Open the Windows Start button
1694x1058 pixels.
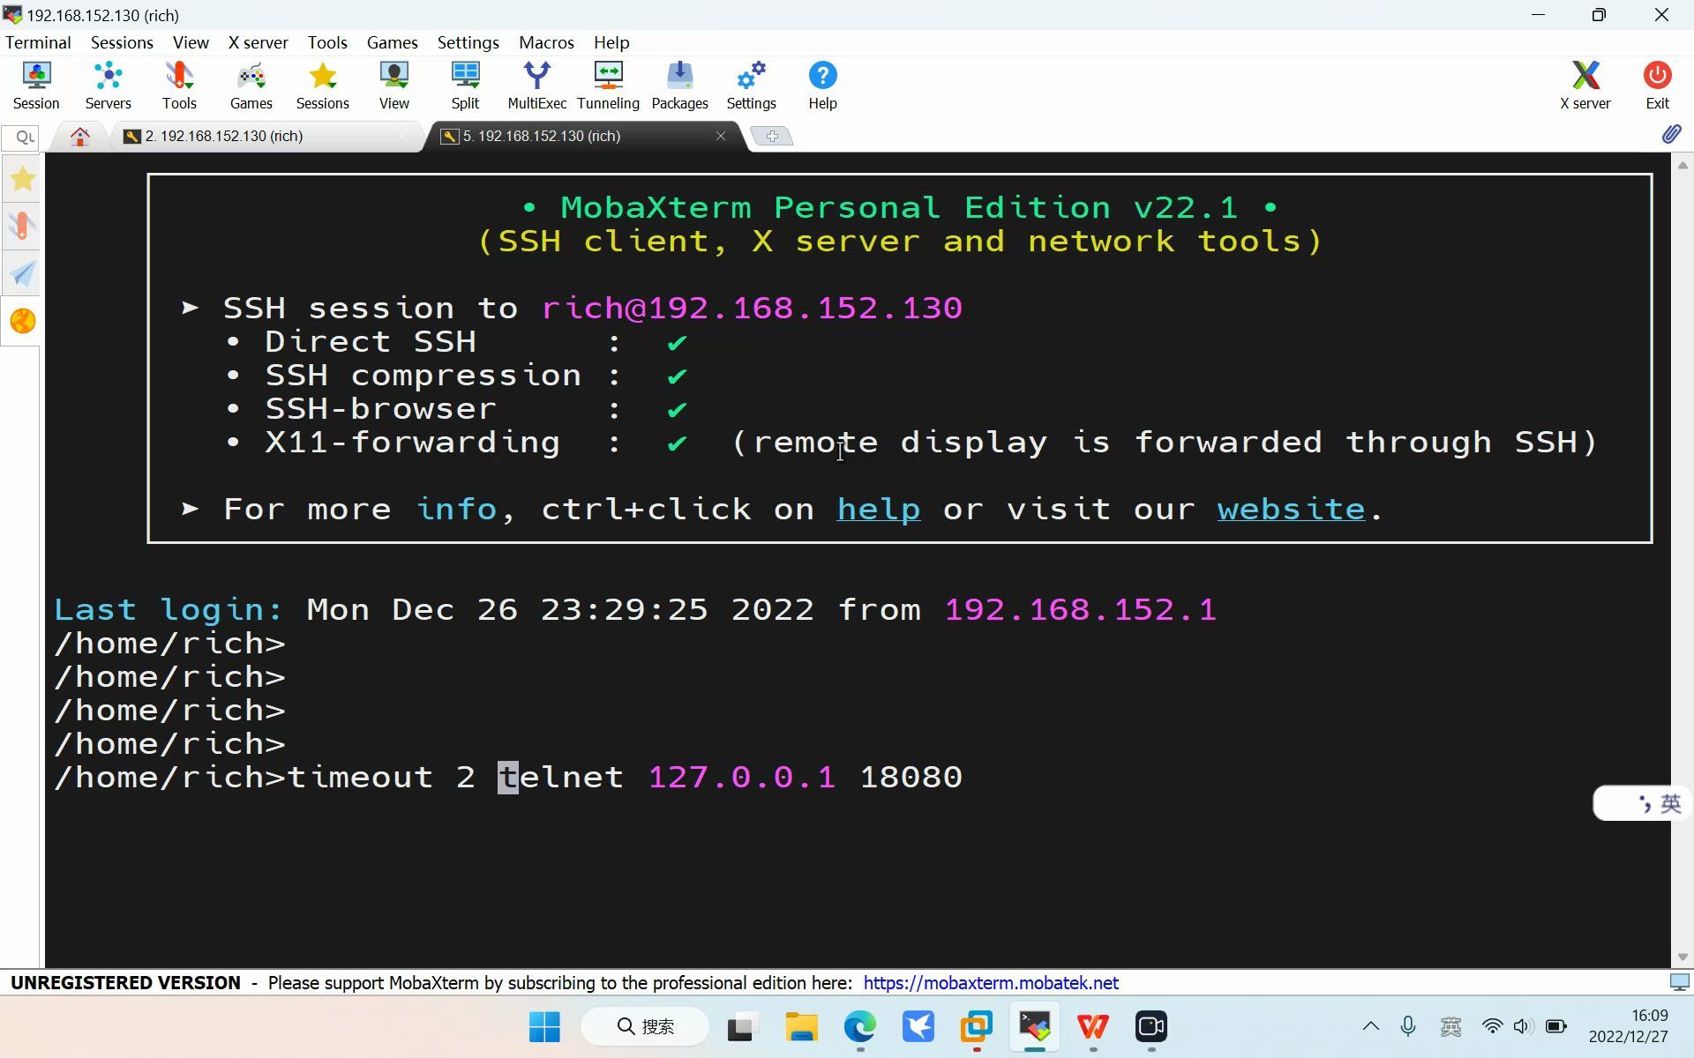coord(544,1026)
